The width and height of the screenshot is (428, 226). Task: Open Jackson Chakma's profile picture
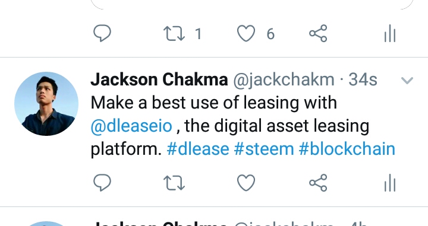tap(46, 104)
